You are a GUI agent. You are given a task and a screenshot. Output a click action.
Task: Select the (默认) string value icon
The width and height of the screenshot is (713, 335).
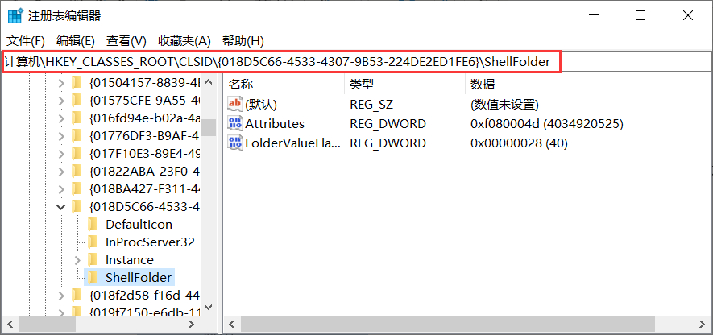235,104
